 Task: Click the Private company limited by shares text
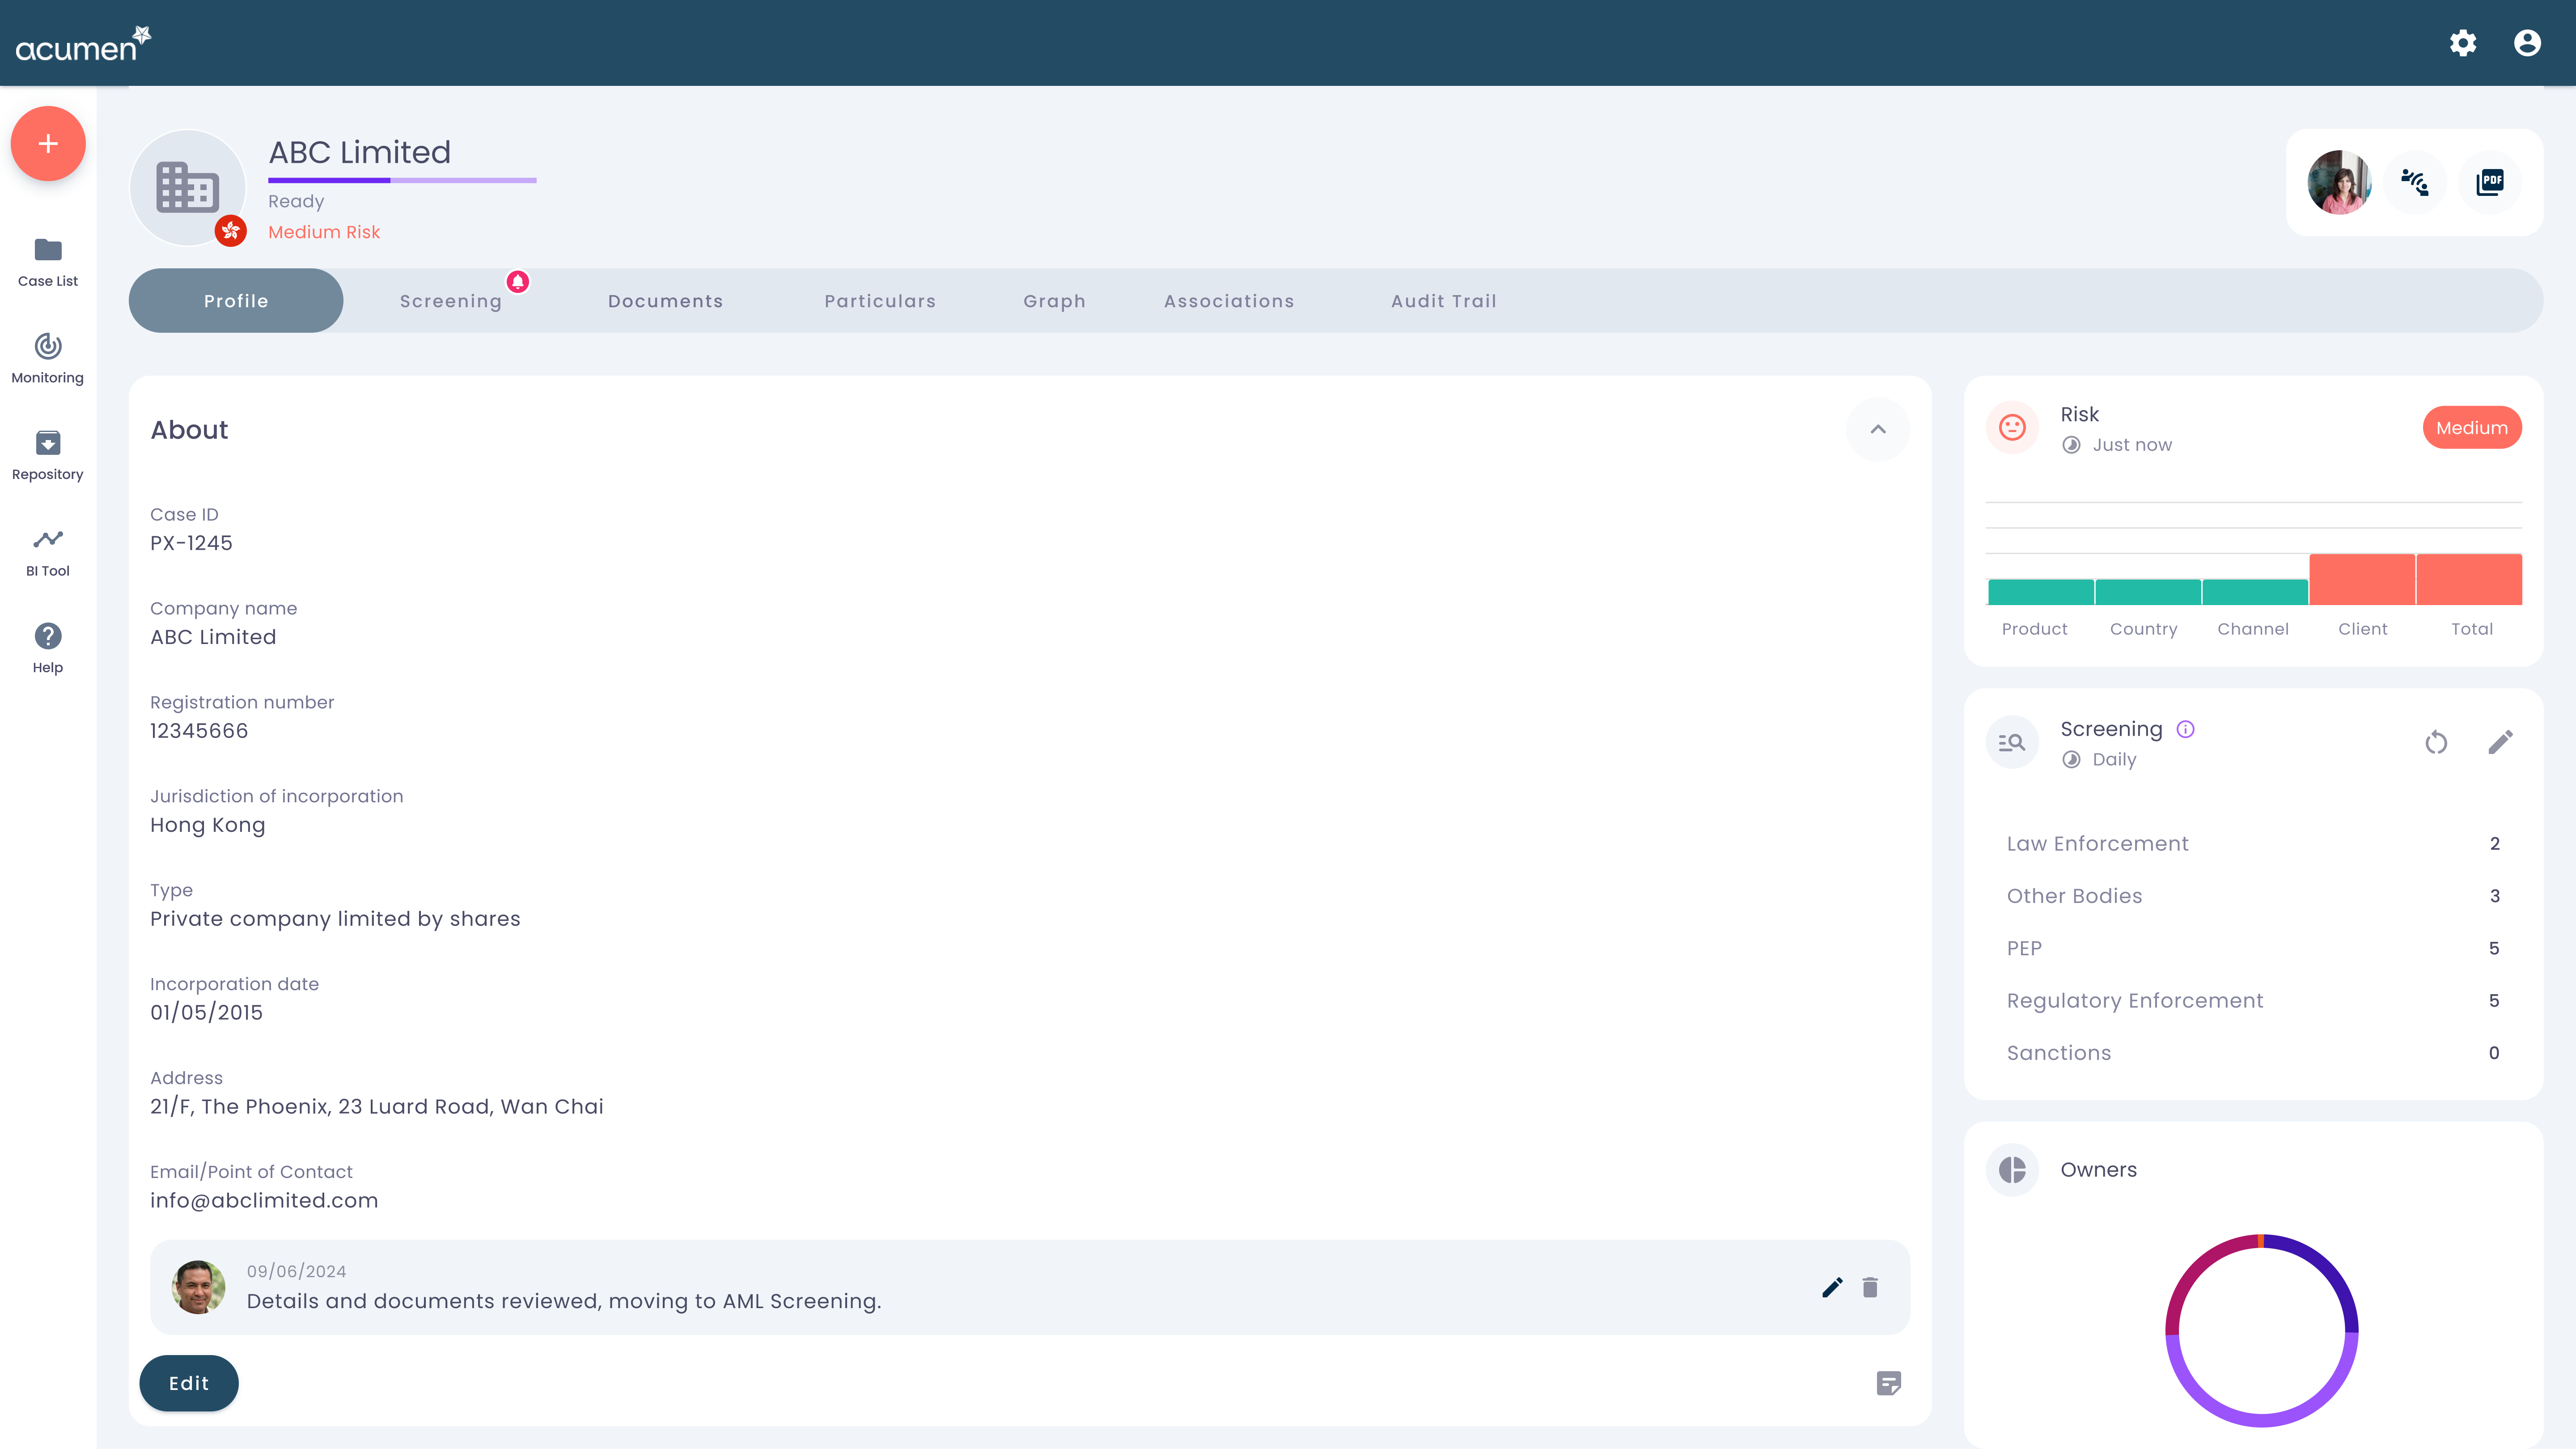335,919
